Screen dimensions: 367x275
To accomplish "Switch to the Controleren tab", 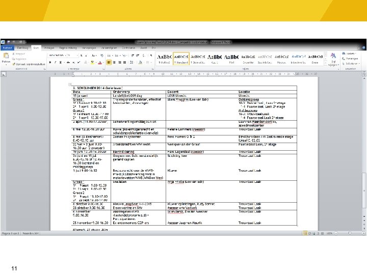I will point(128,48).
